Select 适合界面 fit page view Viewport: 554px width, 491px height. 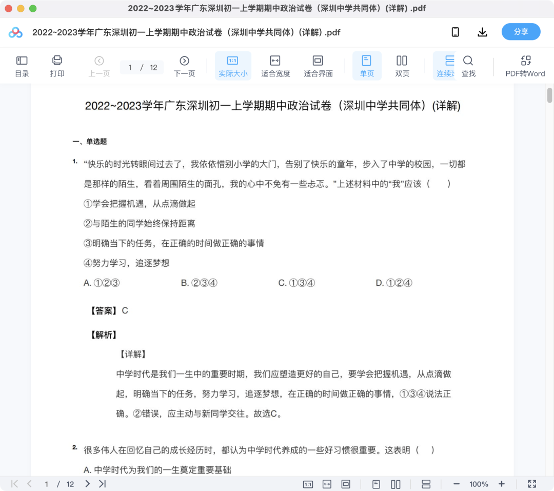click(x=318, y=66)
